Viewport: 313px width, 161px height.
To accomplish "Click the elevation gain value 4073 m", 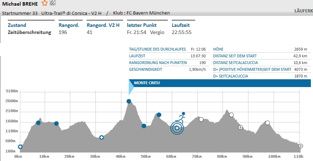I will 301,69.
